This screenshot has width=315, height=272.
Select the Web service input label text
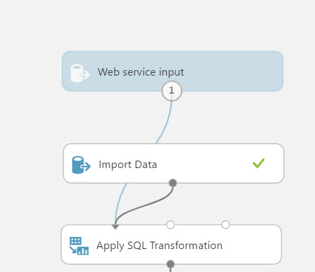pos(141,72)
